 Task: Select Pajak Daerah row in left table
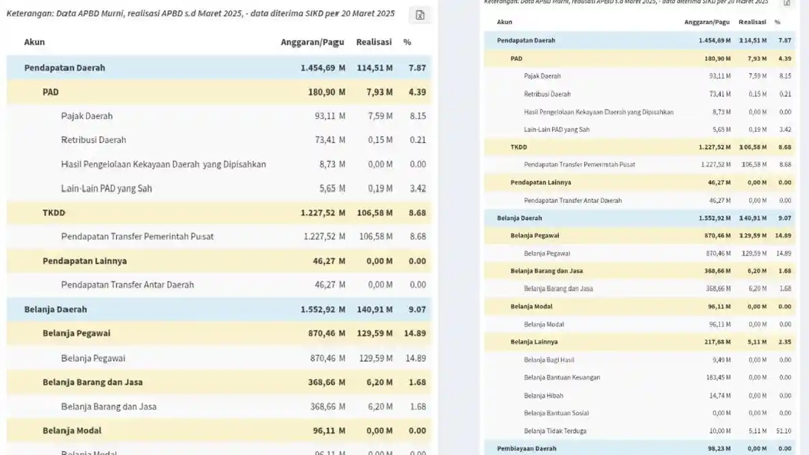point(219,116)
